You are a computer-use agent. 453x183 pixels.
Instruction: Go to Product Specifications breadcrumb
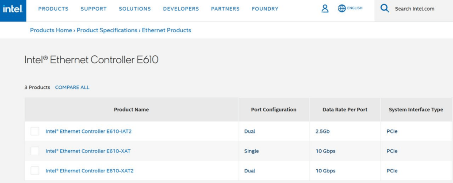coord(107,30)
